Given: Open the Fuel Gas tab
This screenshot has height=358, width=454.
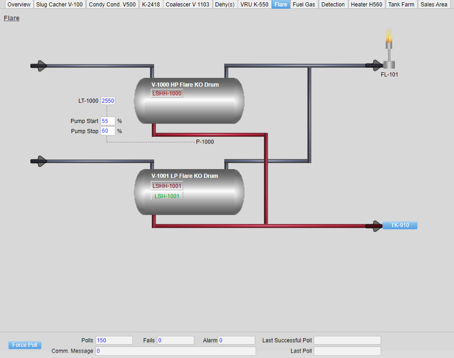Looking at the screenshot, I should tap(304, 4).
